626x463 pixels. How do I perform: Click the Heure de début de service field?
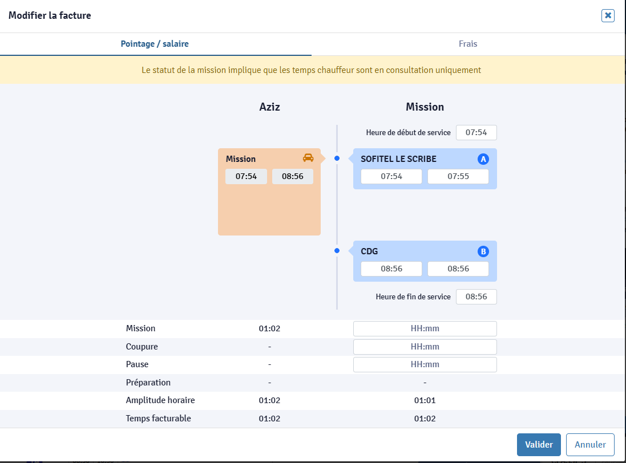click(476, 133)
